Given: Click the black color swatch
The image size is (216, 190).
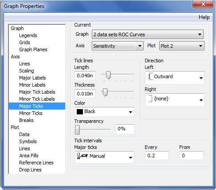Looking at the screenshot, I should point(80,112).
